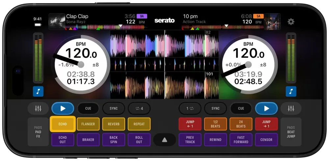Change left deck ±8 pitch range
Viewport: 329px width, 161px height.
click(x=96, y=65)
